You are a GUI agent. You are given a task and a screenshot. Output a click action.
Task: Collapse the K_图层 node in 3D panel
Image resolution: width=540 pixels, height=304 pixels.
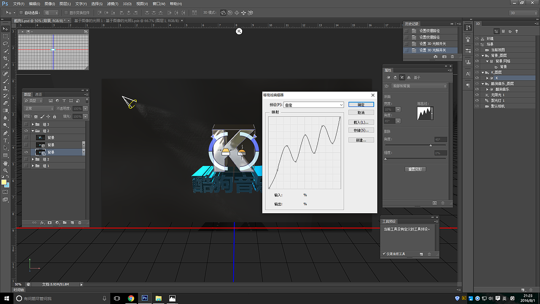point(483,73)
